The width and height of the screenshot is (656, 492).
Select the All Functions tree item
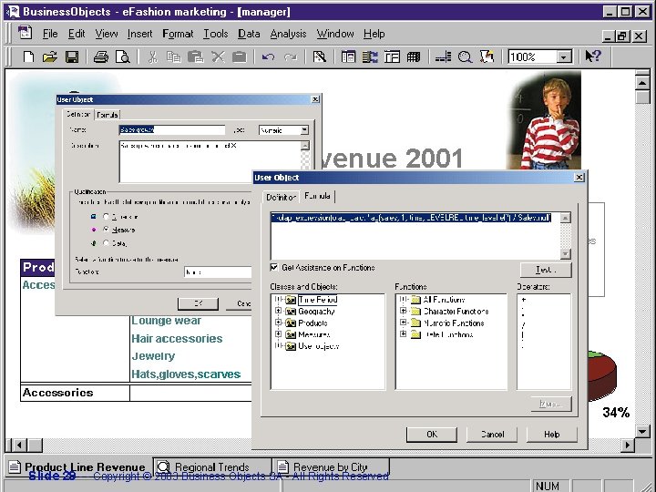pos(444,300)
